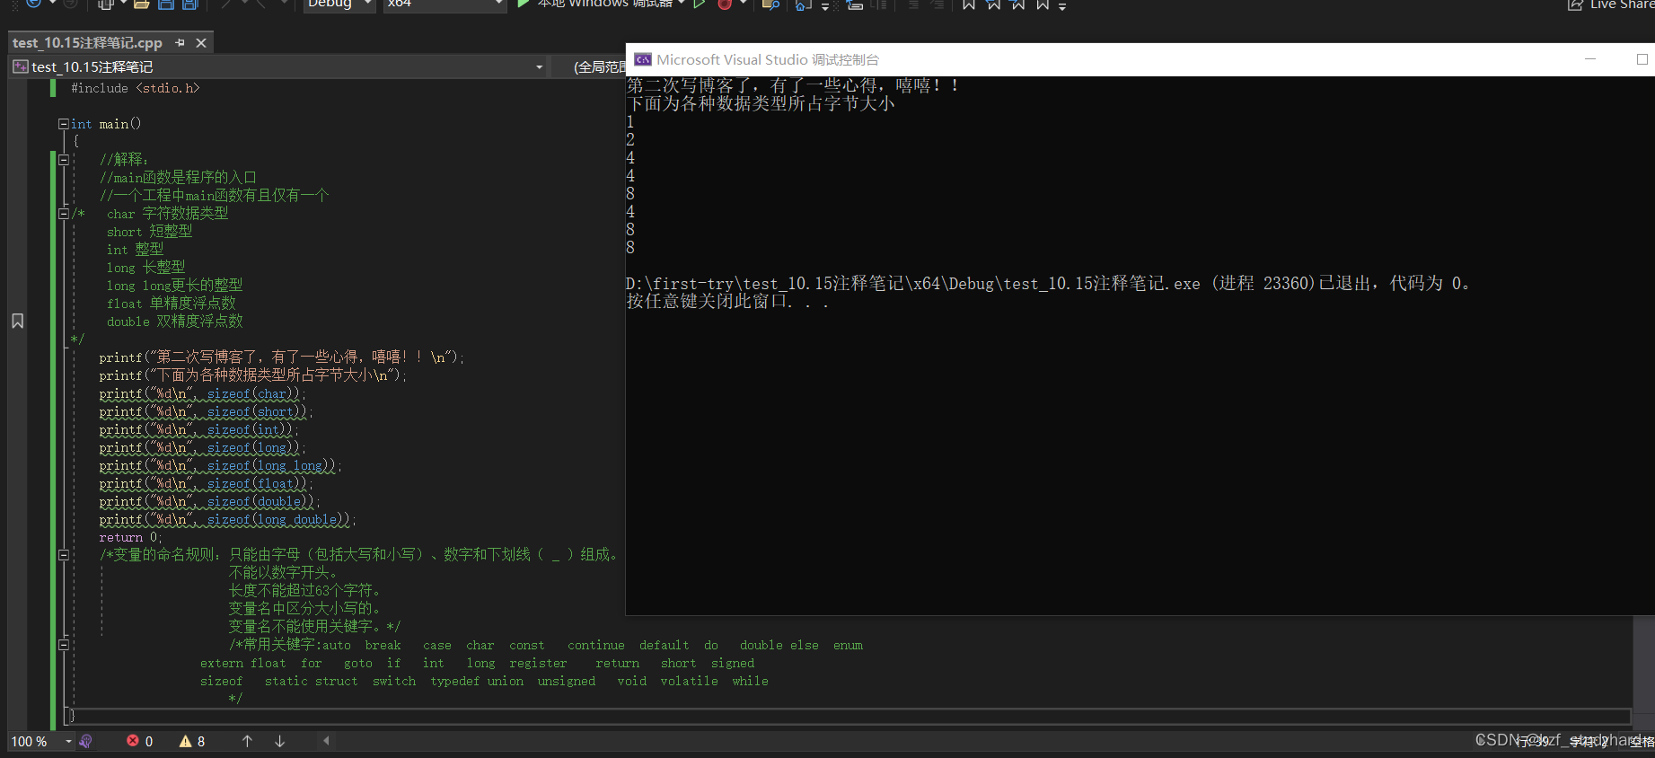The width and height of the screenshot is (1655, 758).
Task: Click the console exit path line with 进程 23360
Action: [1048, 283]
